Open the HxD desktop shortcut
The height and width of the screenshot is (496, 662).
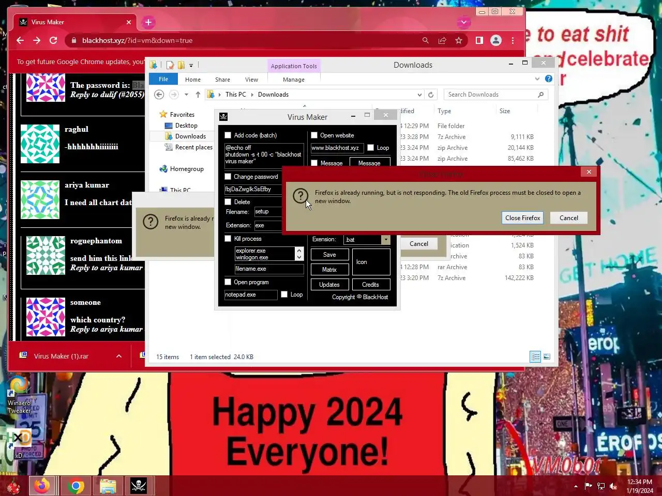[x=19, y=443]
